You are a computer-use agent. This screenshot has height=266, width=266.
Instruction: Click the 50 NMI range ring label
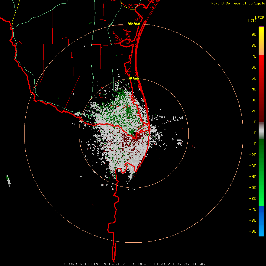134,78
